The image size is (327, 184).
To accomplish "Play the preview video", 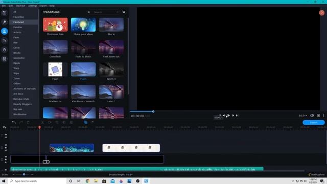I will (x=228, y=116).
